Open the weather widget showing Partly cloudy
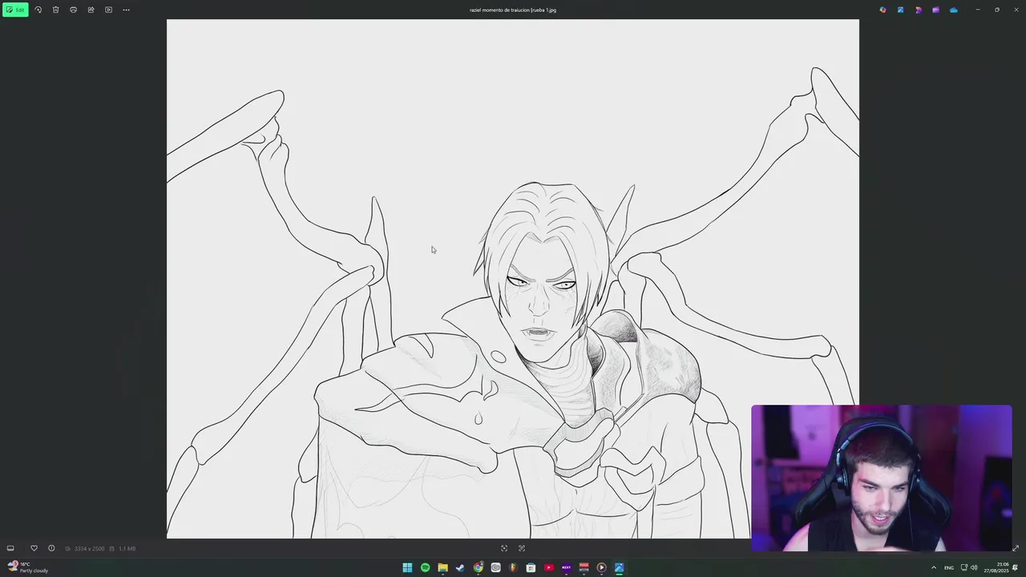Viewport: 1026px width, 577px height. [x=28, y=567]
